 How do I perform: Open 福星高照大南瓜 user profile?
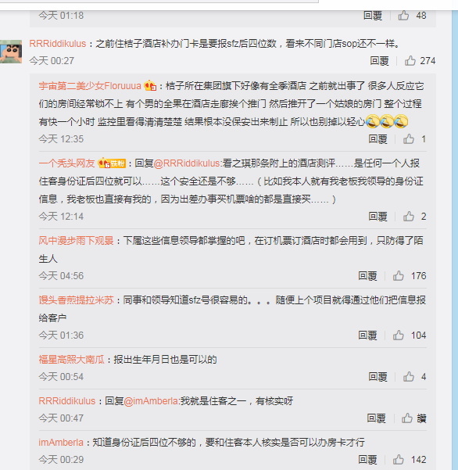(x=71, y=359)
